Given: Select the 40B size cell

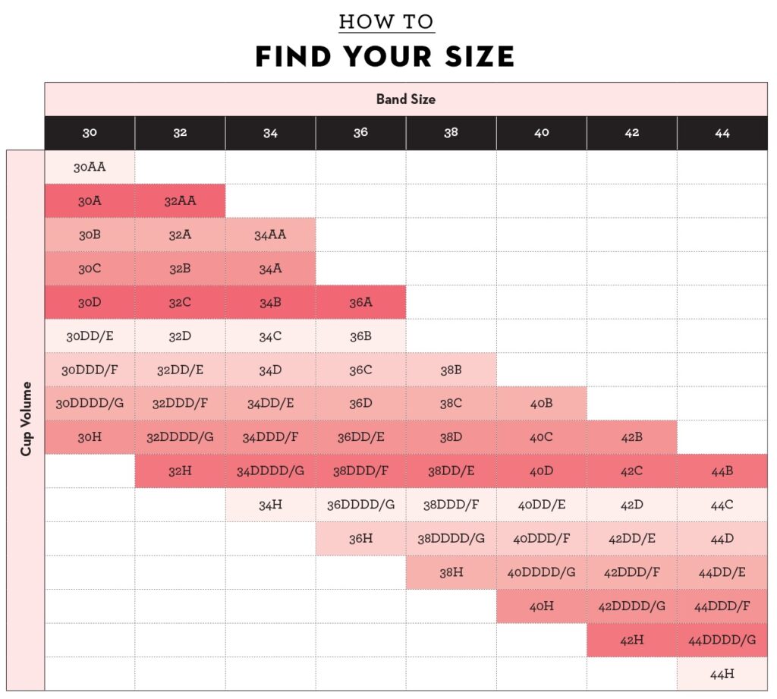Looking at the screenshot, I should (x=542, y=404).
